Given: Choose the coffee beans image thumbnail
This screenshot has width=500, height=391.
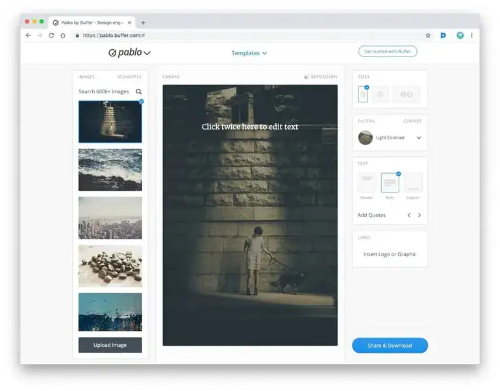Looking at the screenshot, I should [x=110, y=266].
